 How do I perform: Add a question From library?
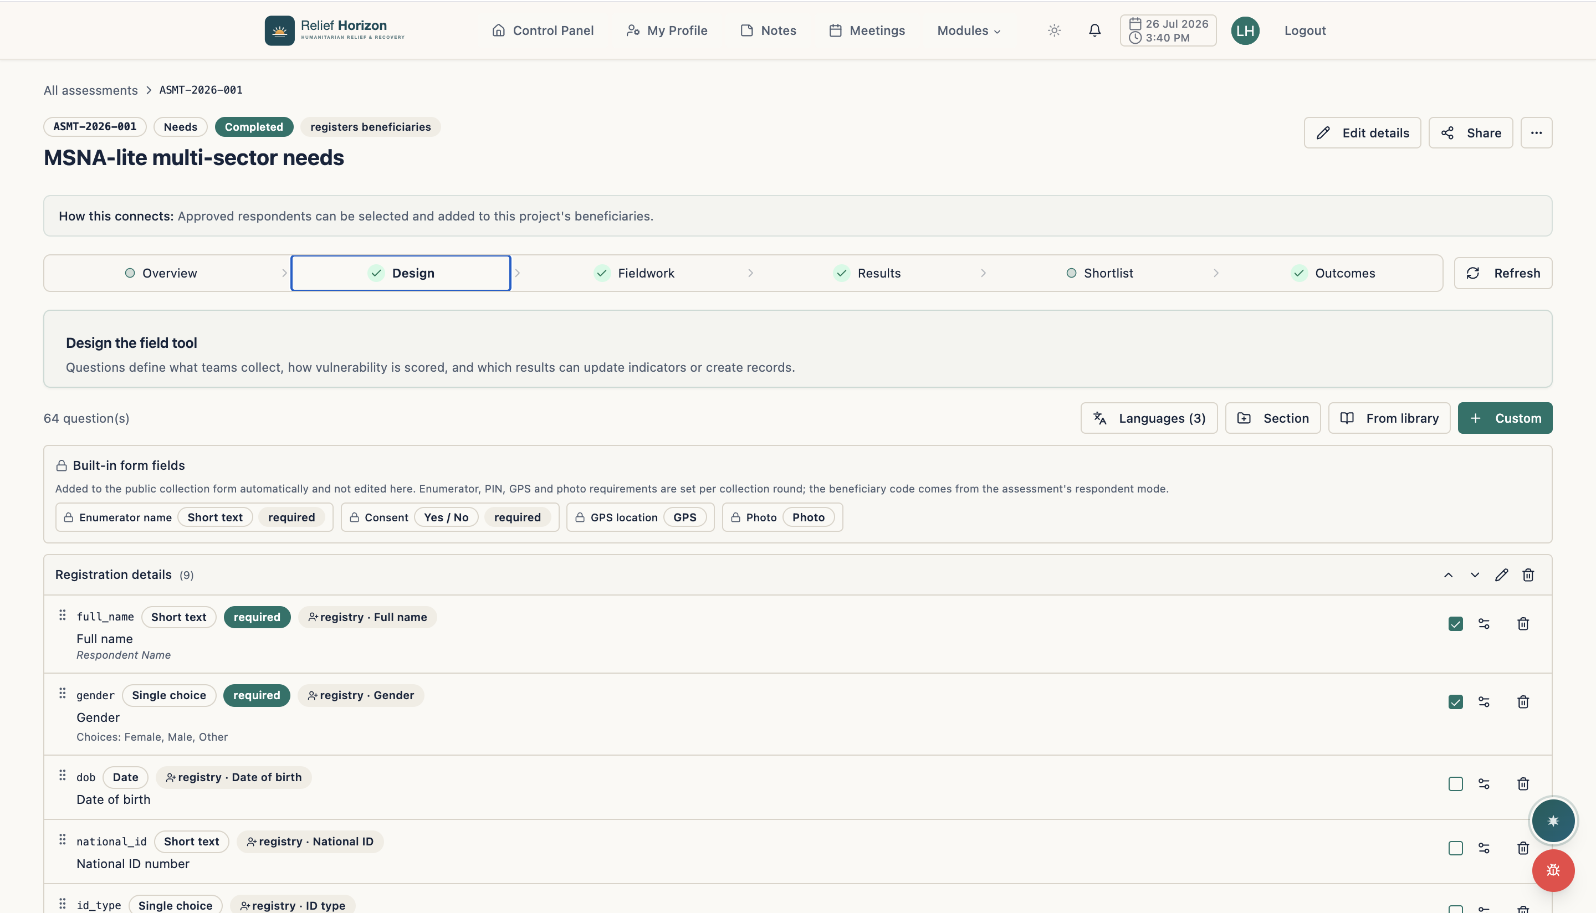click(1389, 418)
